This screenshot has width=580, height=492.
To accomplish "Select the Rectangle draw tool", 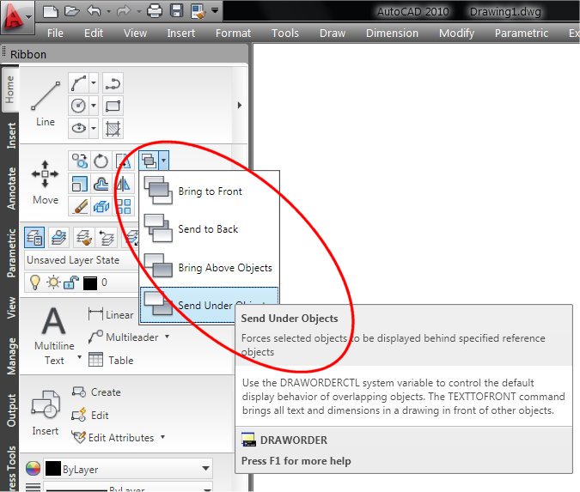I will [x=113, y=106].
